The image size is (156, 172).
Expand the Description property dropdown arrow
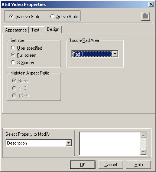pos(68,143)
